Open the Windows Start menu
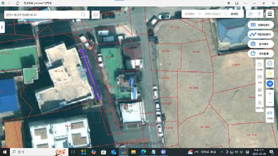Viewport: 278px width, 156px height. (x=5, y=152)
